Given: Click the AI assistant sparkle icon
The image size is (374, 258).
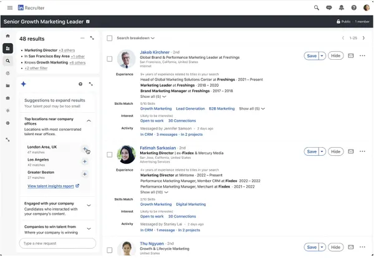Looking at the screenshot, I should (x=24, y=84).
